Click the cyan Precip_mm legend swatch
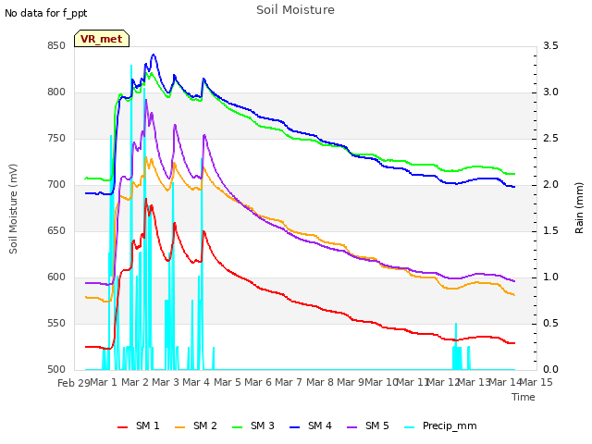 [x=410, y=427]
